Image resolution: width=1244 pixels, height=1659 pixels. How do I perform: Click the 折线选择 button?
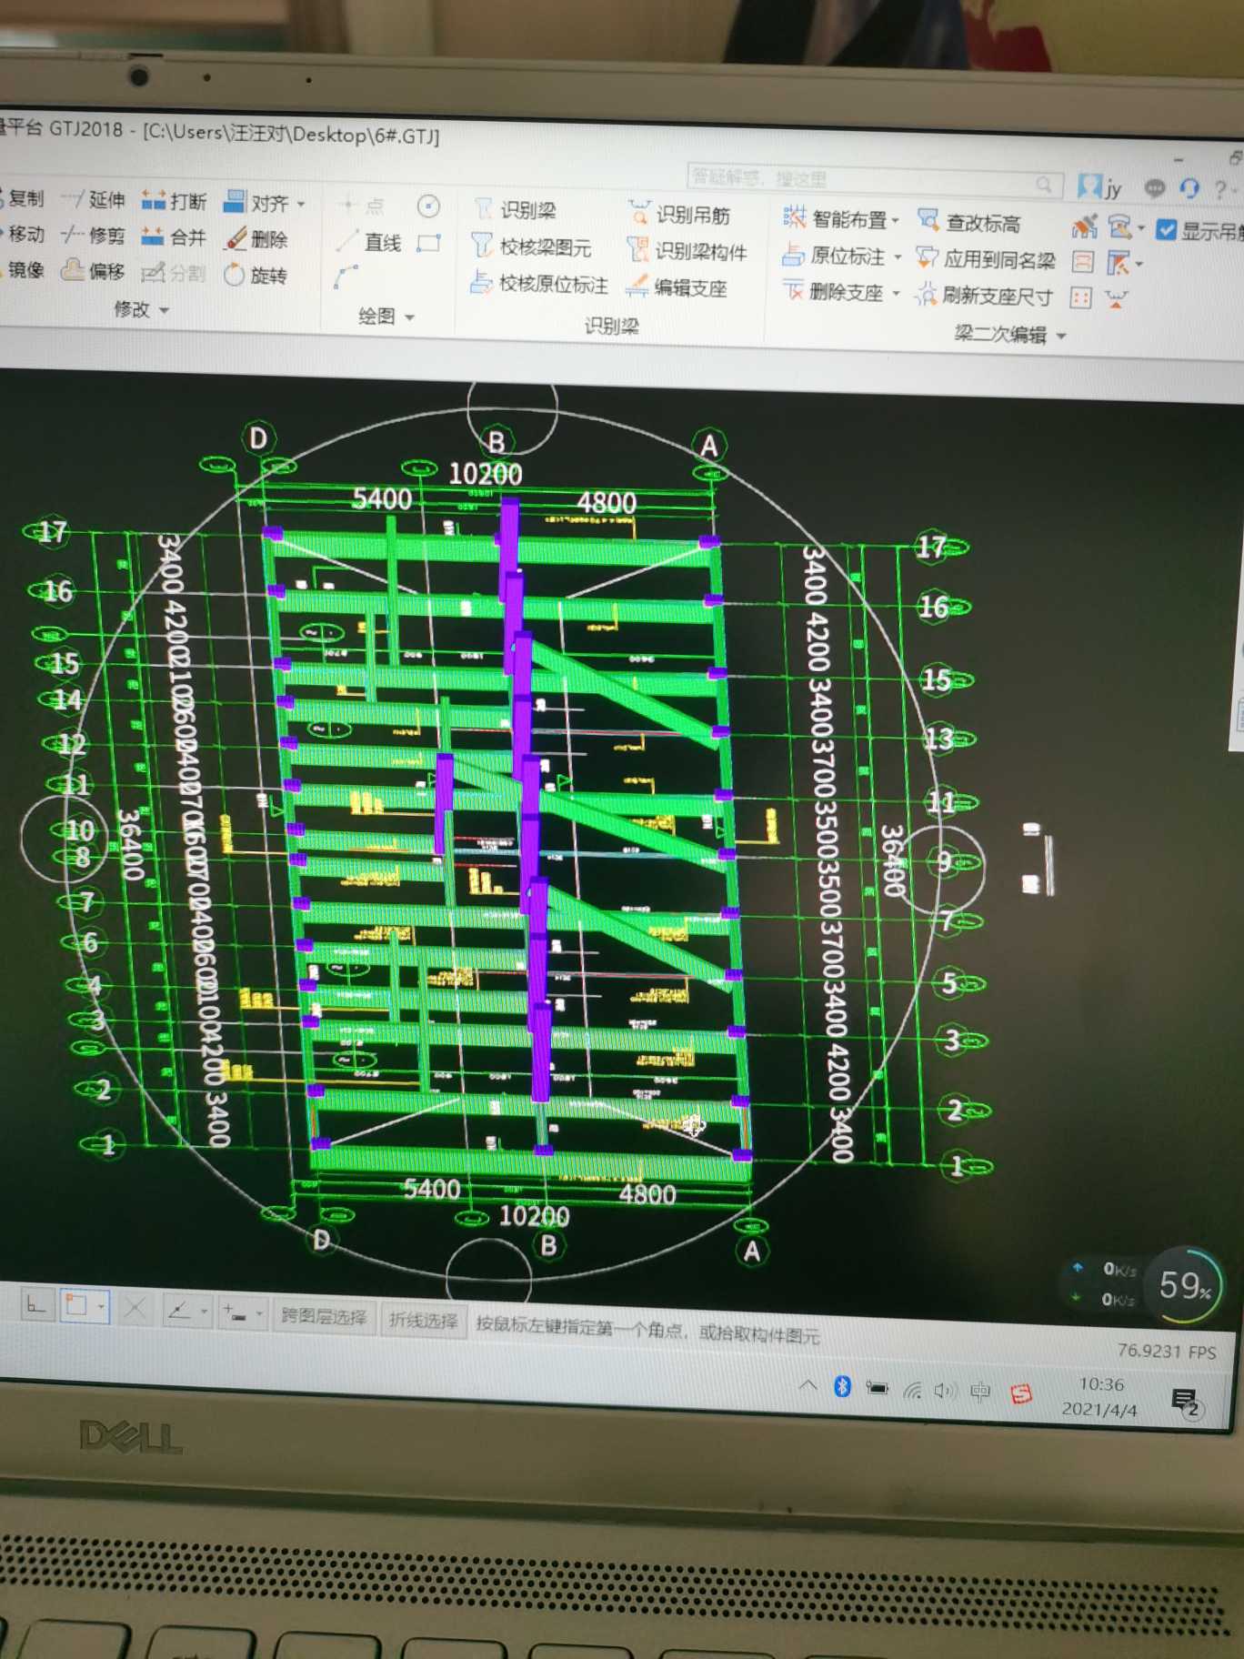click(x=423, y=1320)
